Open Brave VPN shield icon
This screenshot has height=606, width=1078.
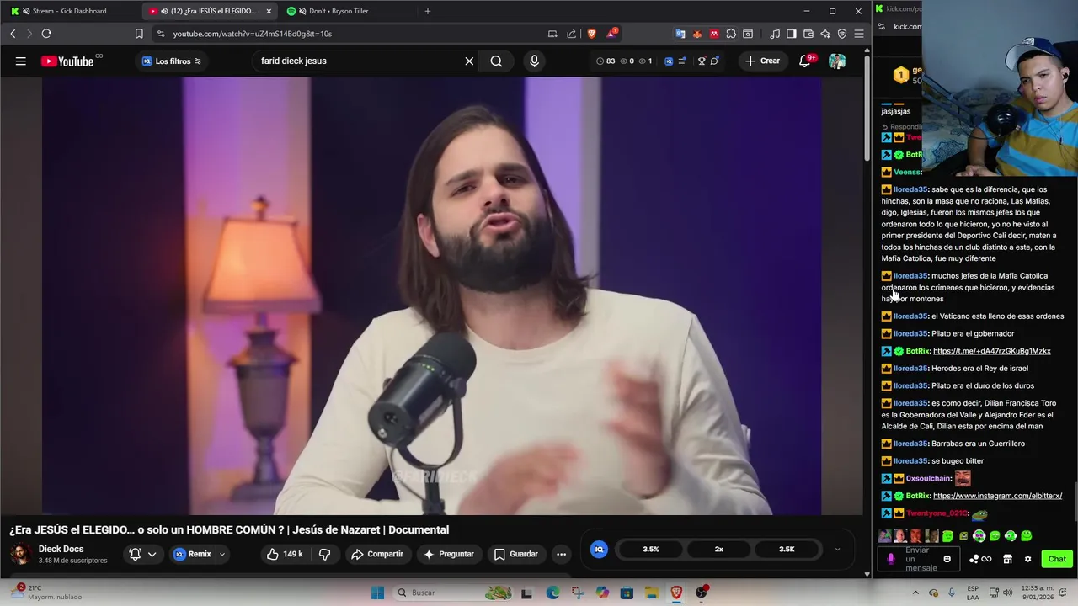(842, 34)
